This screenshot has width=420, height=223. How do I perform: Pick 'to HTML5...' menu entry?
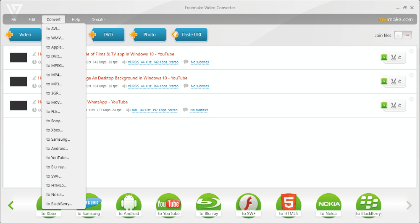pos(64,185)
